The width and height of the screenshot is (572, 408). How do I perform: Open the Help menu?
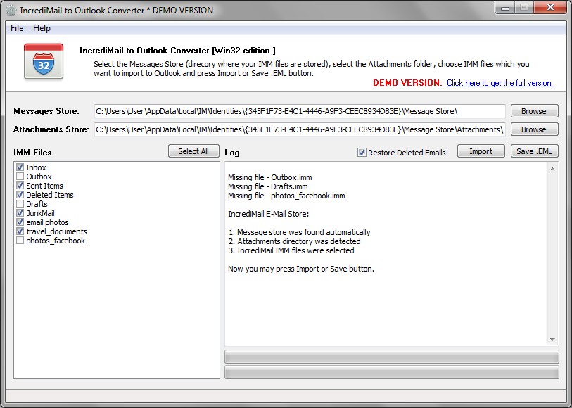click(42, 28)
